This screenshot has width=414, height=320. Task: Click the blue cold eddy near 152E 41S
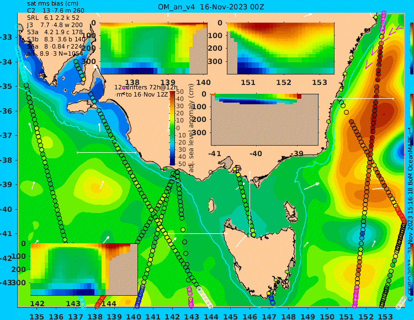[x=362, y=235]
